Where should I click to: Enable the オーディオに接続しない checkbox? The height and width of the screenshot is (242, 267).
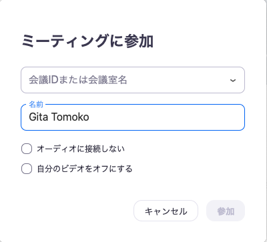27,149
